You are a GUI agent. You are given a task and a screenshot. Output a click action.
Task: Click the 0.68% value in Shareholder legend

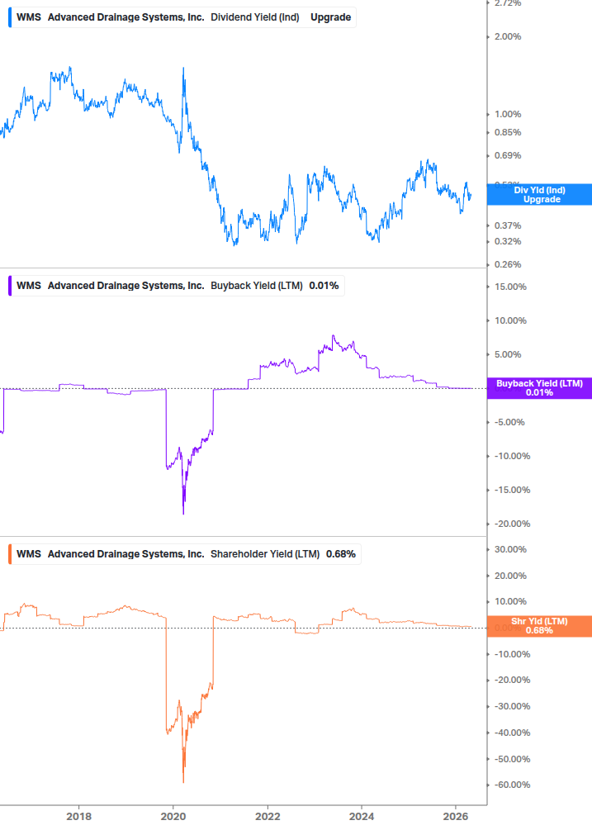click(341, 553)
